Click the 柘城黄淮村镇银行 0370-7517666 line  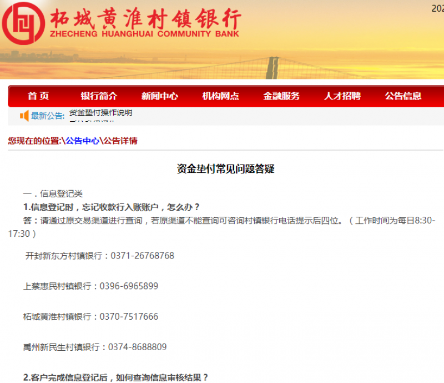(90, 316)
